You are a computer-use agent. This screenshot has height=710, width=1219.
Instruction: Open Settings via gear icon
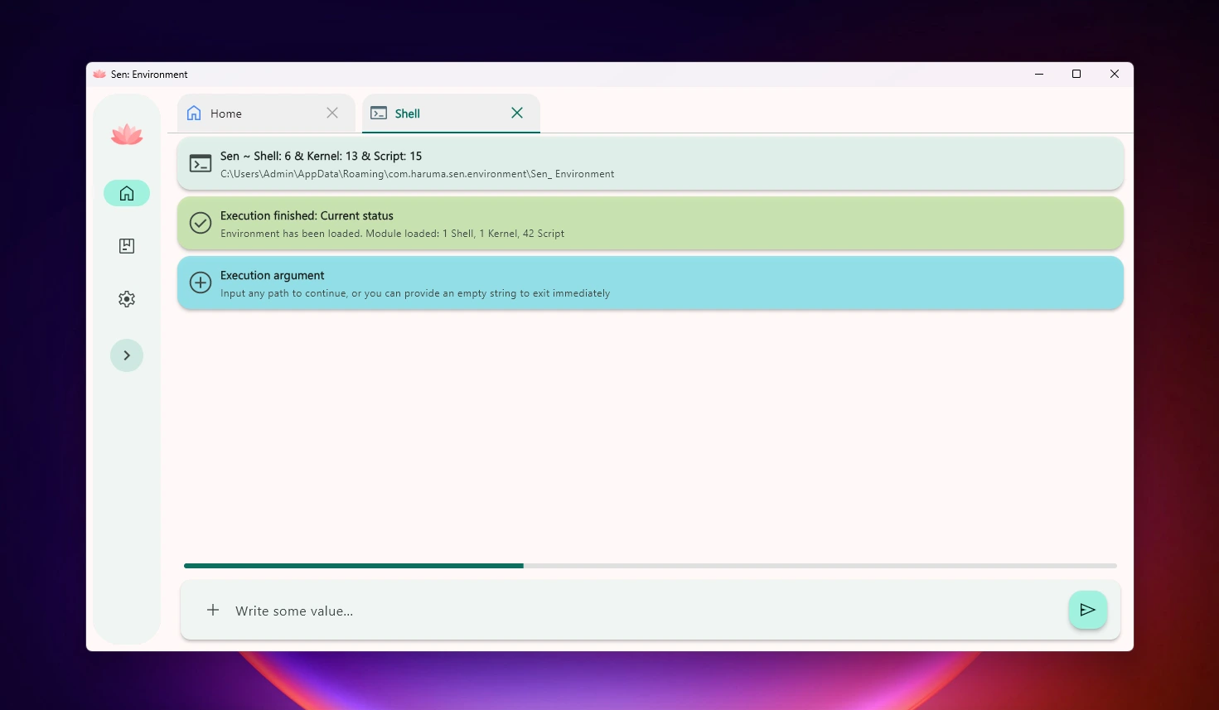tap(127, 299)
